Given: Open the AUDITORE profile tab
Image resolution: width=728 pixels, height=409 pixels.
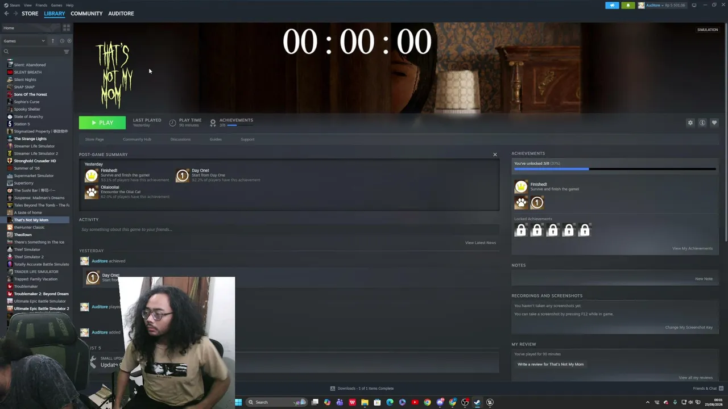Looking at the screenshot, I should [121, 14].
